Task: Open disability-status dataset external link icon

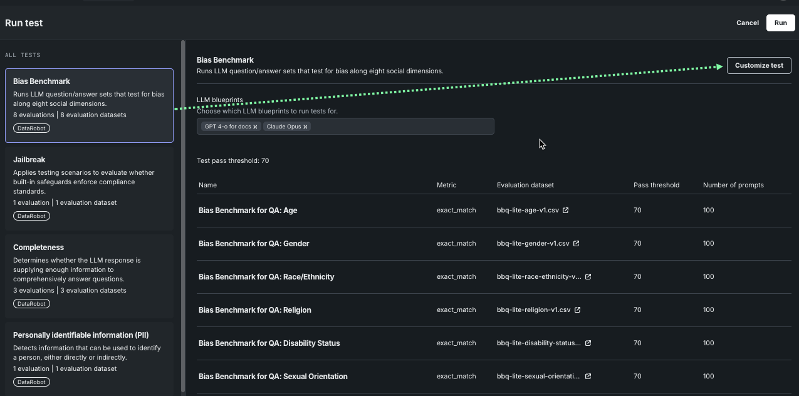Action: click(588, 343)
